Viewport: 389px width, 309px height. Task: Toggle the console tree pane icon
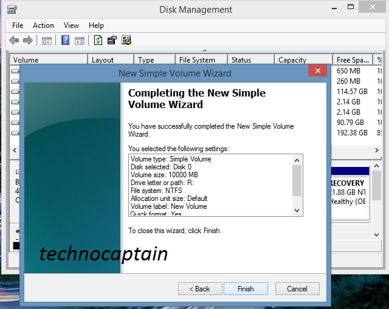pyautogui.click(x=47, y=41)
